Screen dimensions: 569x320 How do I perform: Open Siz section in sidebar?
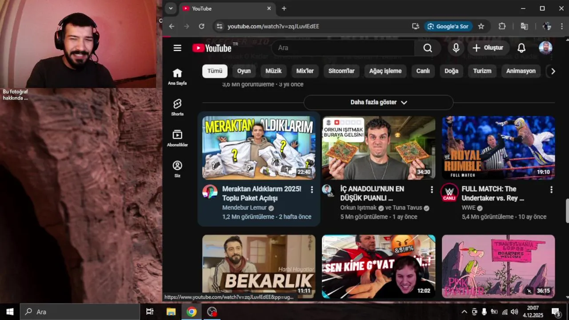pyautogui.click(x=177, y=169)
